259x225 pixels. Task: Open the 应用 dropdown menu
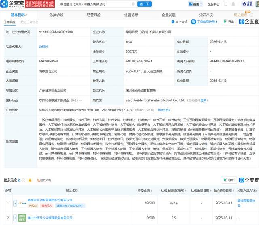195,4
